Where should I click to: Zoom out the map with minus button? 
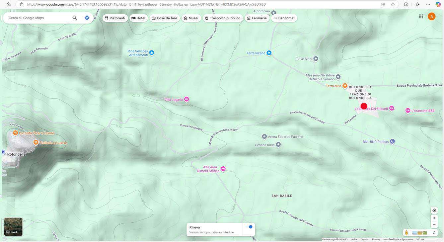coord(434,225)
